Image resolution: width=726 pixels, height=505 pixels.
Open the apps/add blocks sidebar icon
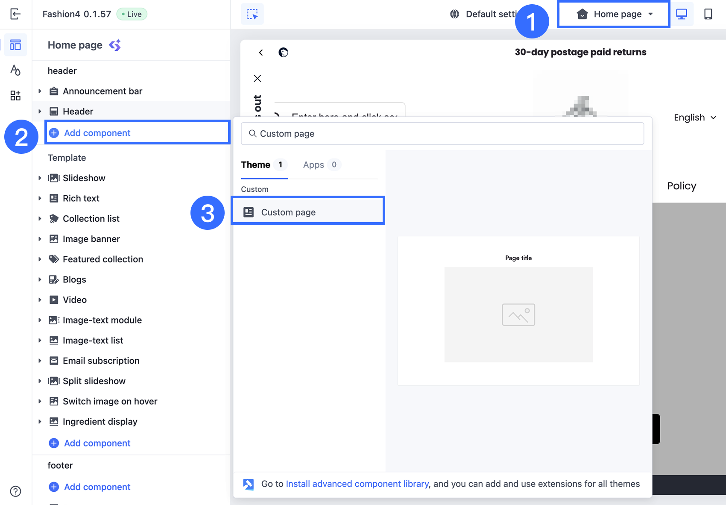[x=15, y=95]
